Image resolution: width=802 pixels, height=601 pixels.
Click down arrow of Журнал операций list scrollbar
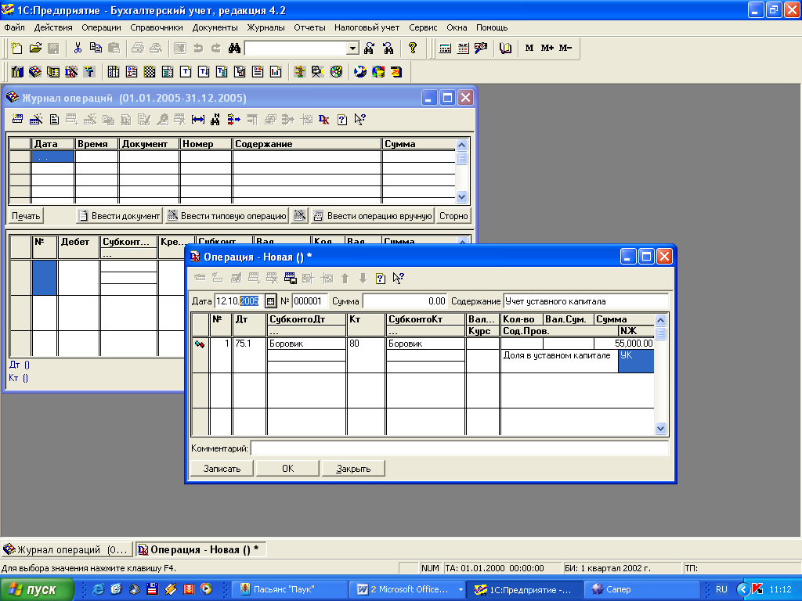coord(461,196)
